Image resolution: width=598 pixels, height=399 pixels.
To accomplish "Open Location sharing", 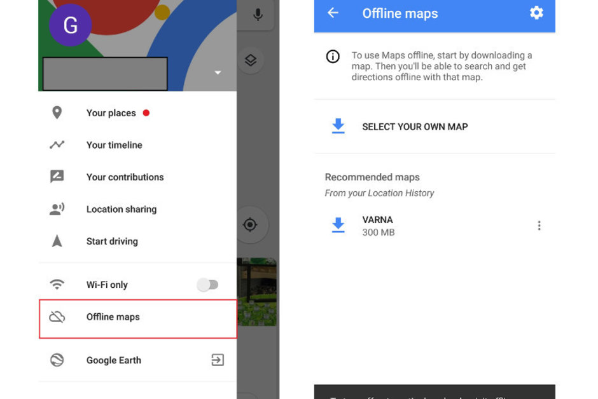I will pos(137,209).
